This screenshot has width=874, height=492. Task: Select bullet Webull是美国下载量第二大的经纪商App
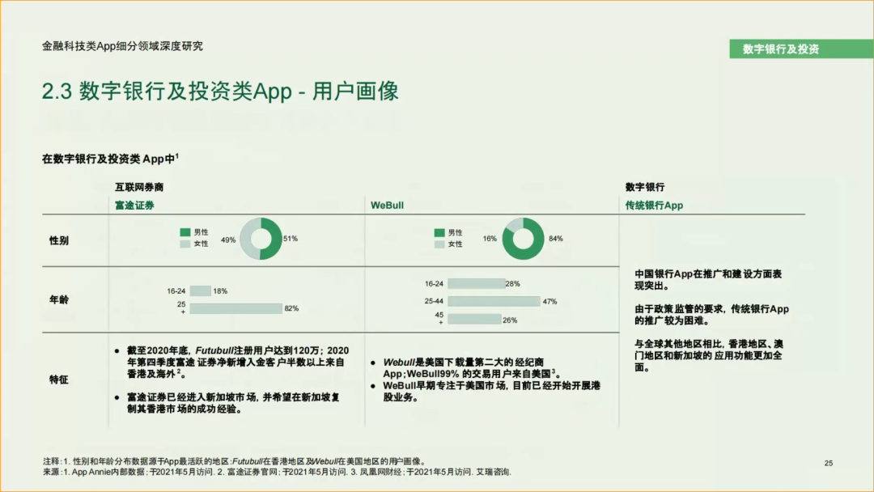(465, 367)
